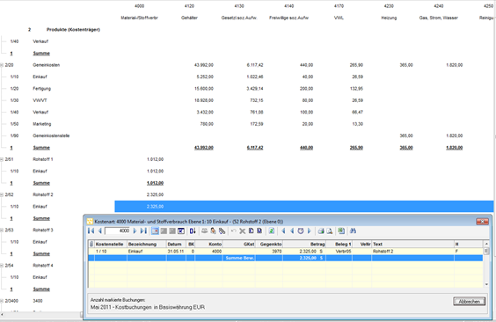Cancel the dialog with Abbrechen

coord(469,302)
